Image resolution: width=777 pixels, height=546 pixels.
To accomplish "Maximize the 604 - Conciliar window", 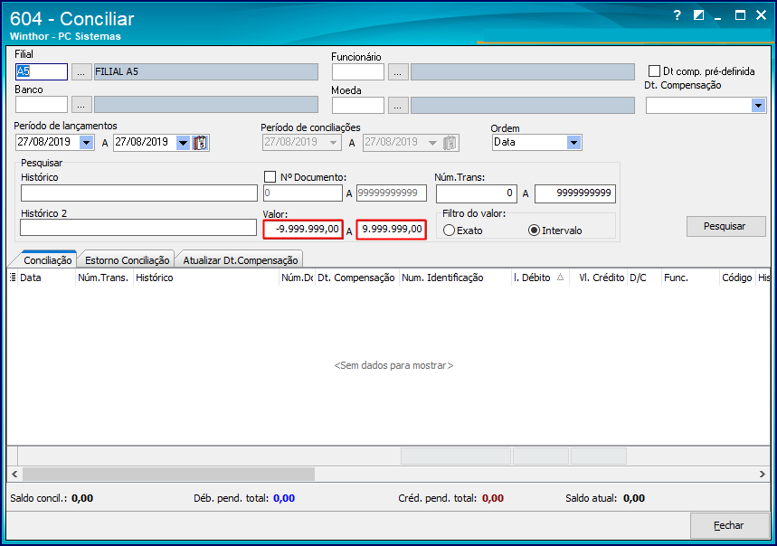I will tap(740, 15).
